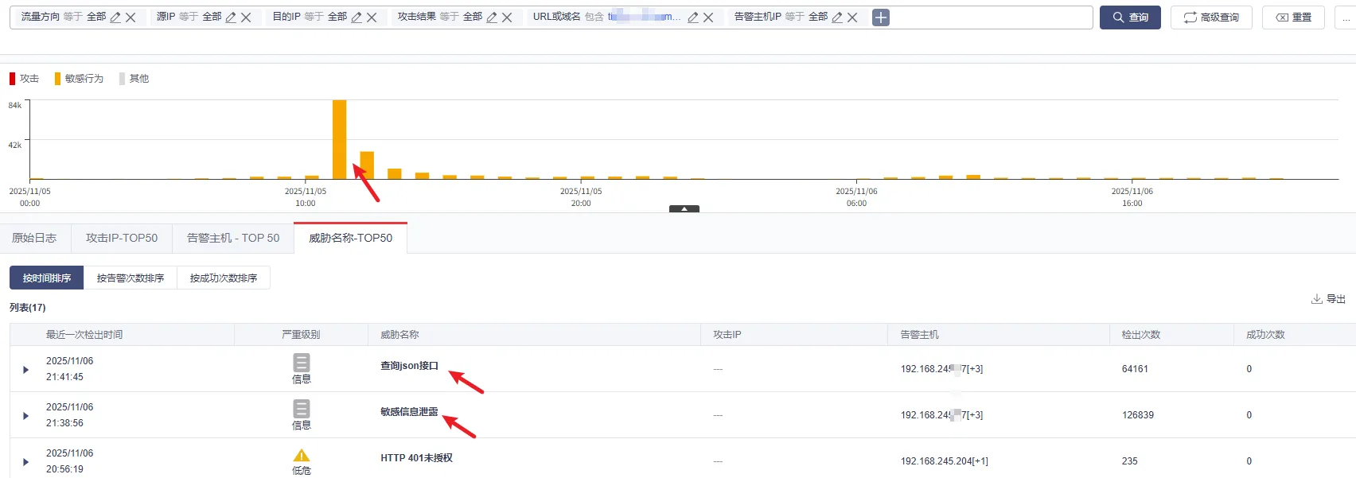Remove the 攻击结果 filter condition
Screen dimensions: 1356x478
(x=507, y=17)
